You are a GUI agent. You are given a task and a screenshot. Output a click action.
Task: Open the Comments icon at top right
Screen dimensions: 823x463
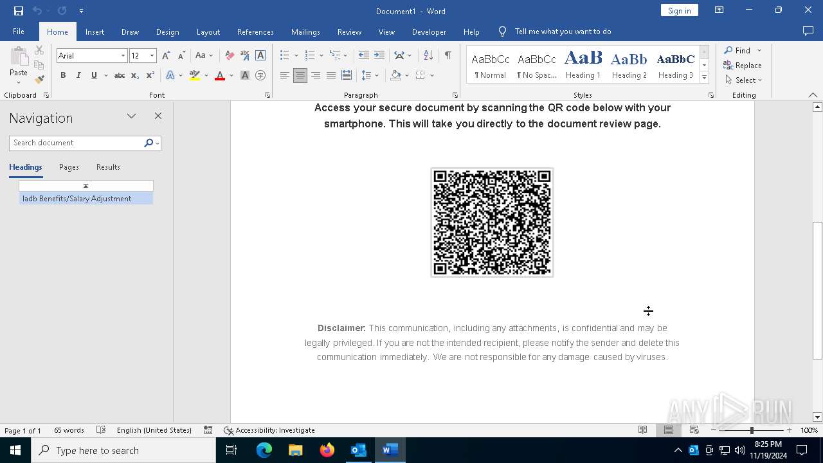point(808,32)
